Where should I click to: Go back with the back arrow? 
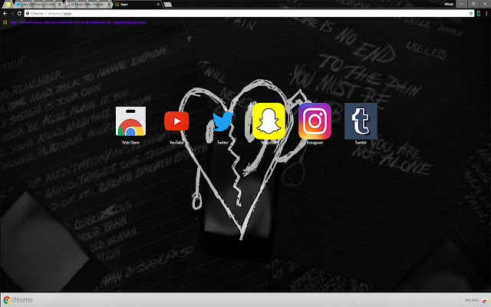(x=5, y=14)
